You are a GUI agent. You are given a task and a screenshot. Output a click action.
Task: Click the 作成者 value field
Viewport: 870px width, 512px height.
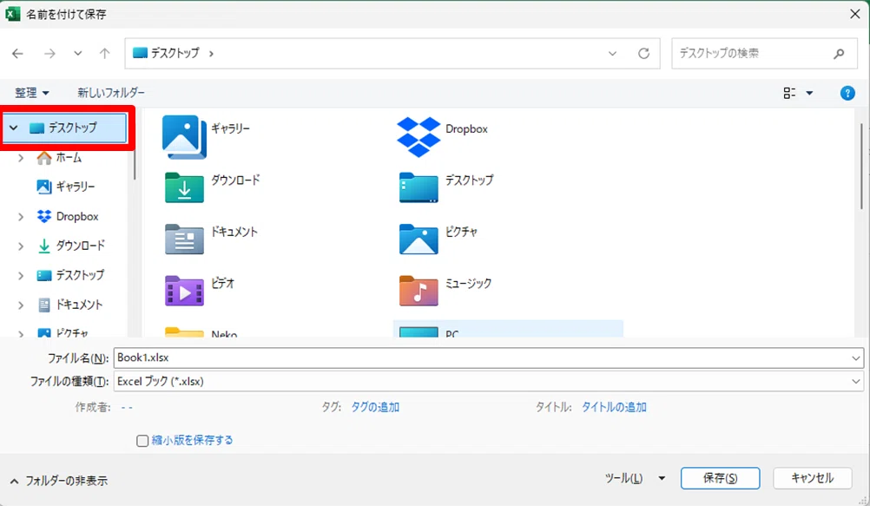[x=127, y=408]
